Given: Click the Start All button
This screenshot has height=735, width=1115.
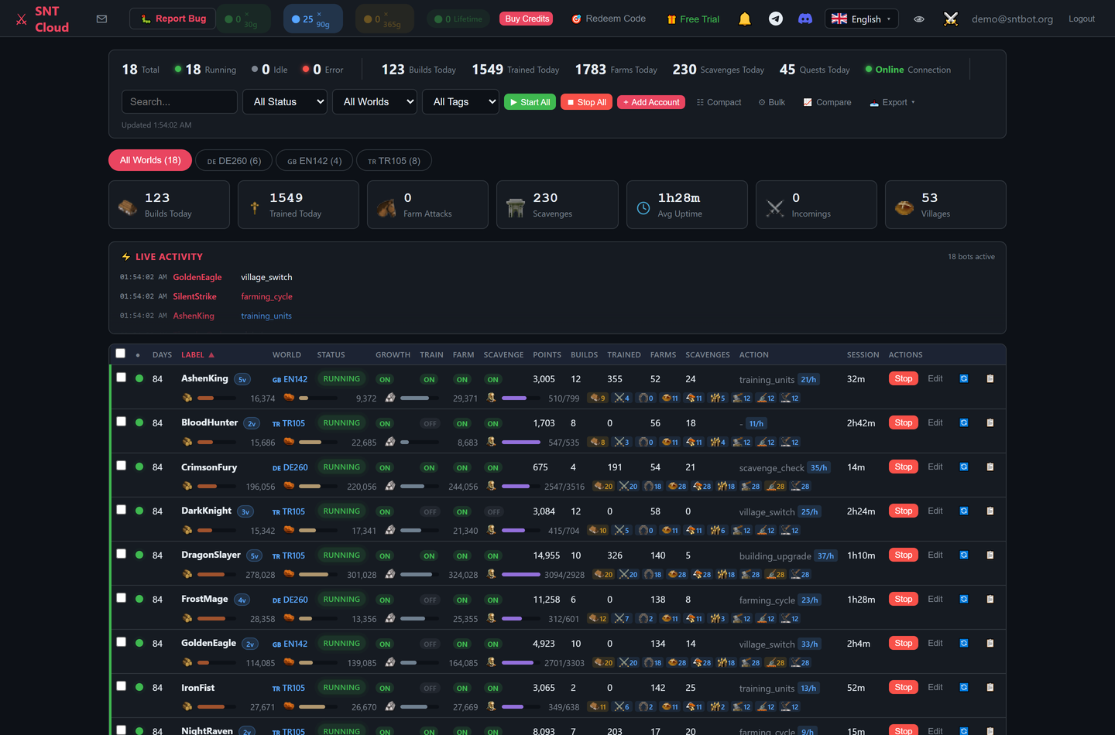Looking at the screenshot, I should 530,102.
